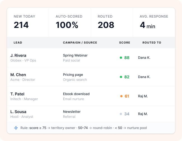Click score value 61

(x=127, y=96)
